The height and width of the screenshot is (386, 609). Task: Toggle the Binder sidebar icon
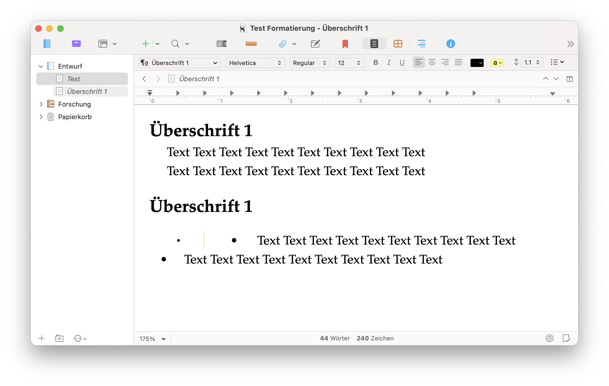click(x=47, y=44)
